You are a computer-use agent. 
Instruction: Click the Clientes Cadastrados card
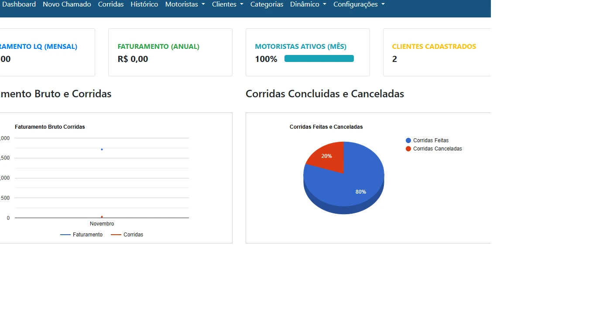(x=436, y=52)
